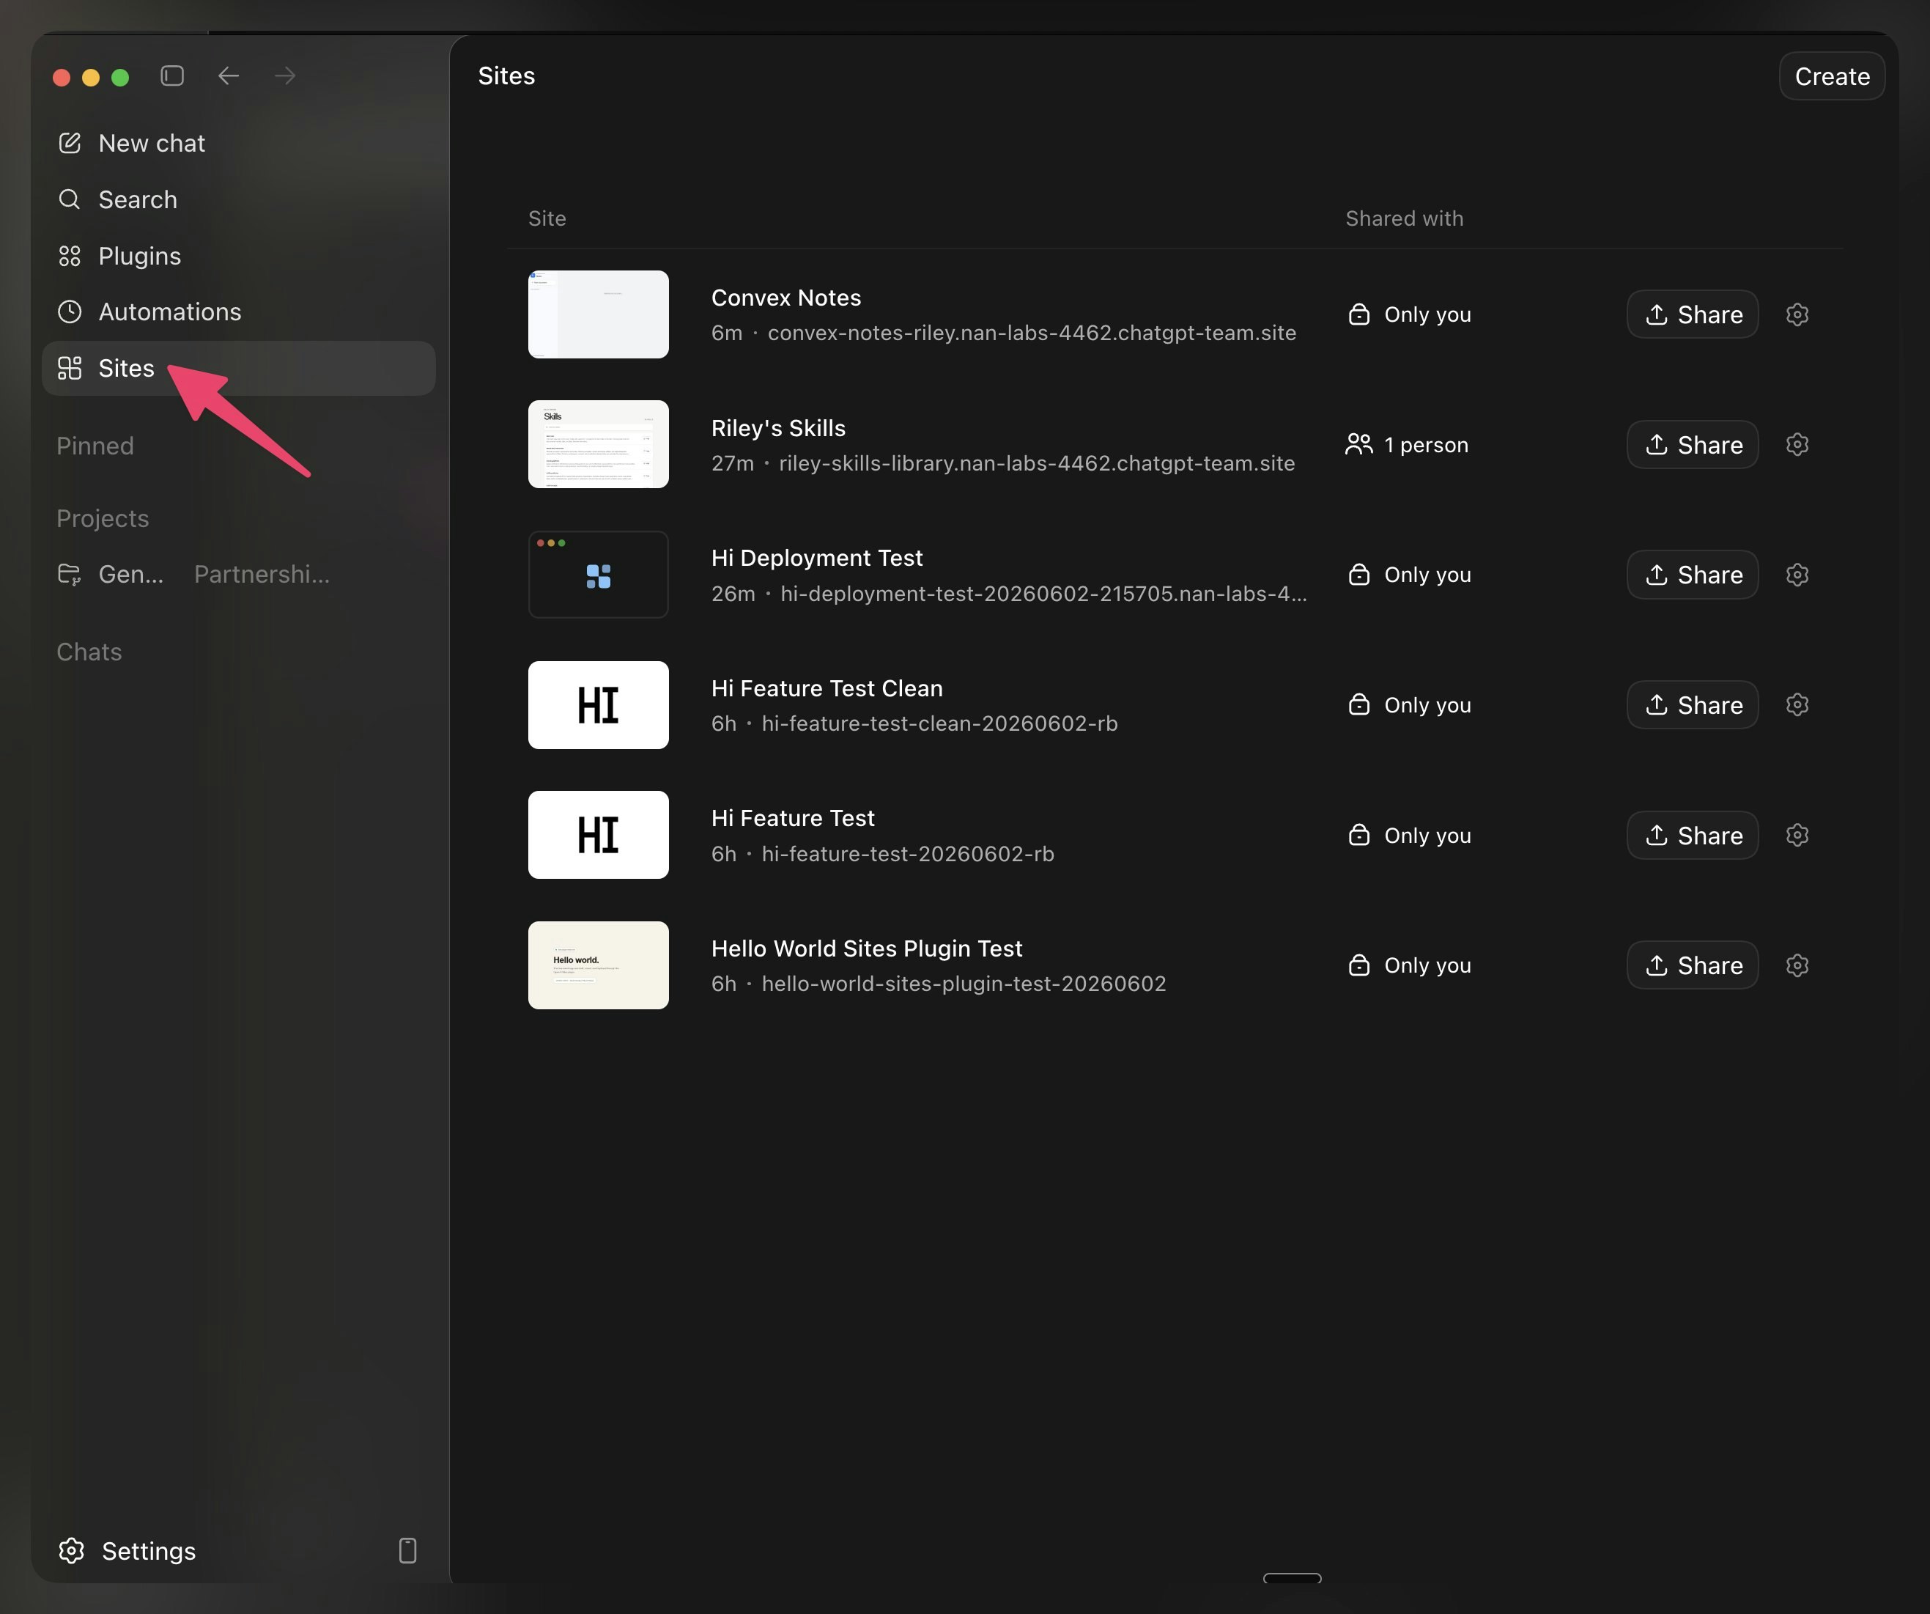Open the Riley's Skills thumbnail
Screen dimensions: 1930x1614
599,445
